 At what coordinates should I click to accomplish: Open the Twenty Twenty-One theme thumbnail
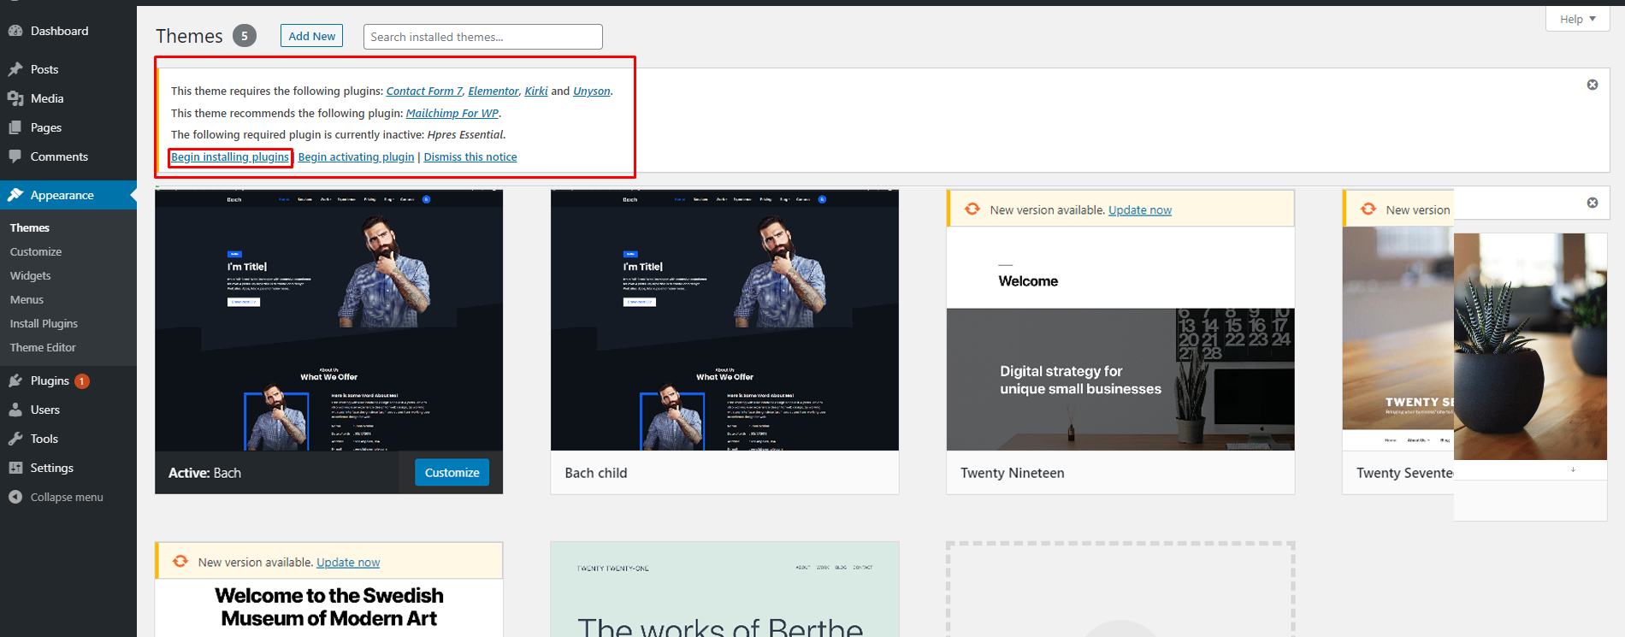tap(724, 589)
